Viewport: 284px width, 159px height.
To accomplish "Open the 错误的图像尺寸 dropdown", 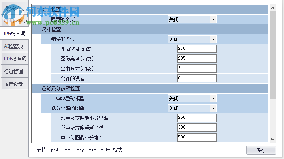I will click(213, 39).
